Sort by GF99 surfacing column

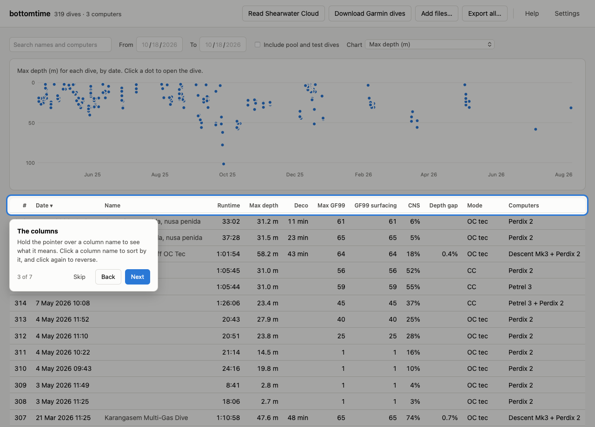(x=376, y=205)
